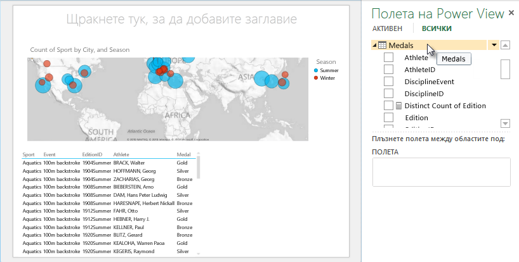The width and height of the screenshot is (519, 262).
Task: Click calculator icon beside Distinct Count of Edition
Action: 399,106
